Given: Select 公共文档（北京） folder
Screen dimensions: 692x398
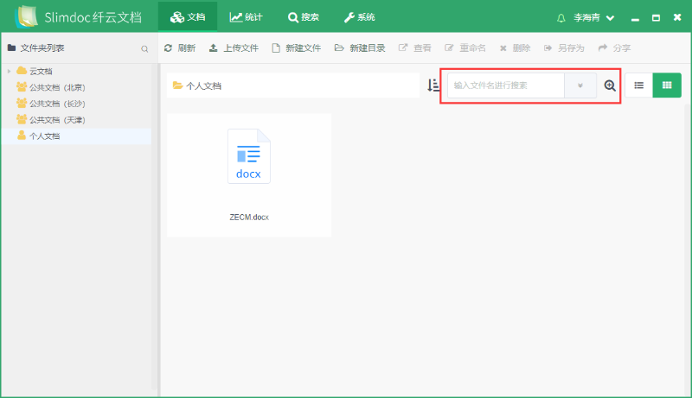Looking at the screenshot, I should [x=57, y=87].
